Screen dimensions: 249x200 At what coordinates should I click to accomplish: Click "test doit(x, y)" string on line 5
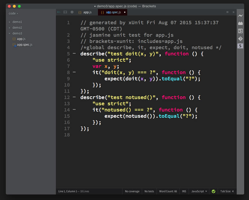(133, 54)
